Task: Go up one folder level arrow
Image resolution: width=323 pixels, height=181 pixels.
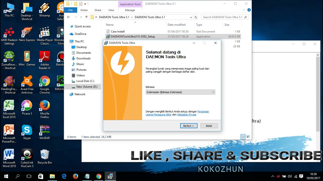Action: pos(86,17)
